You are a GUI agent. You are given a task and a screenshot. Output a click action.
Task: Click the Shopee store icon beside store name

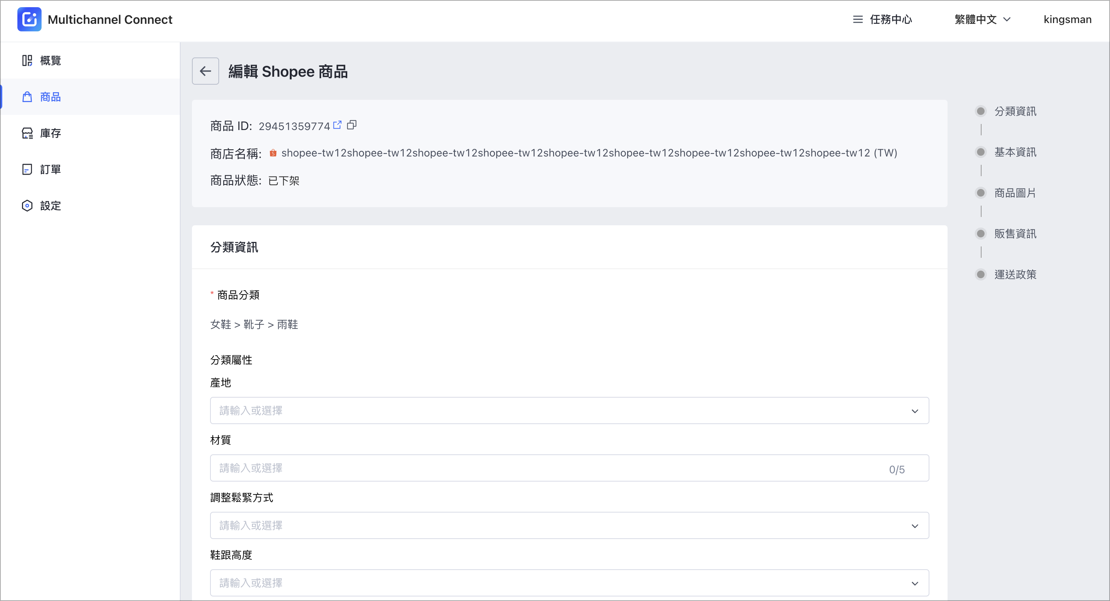273,153
